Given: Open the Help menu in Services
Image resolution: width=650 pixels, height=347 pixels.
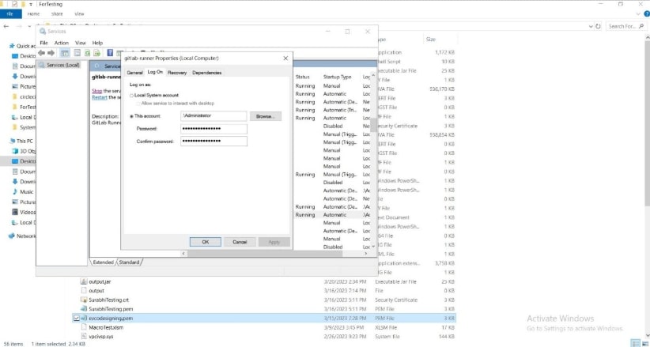Looking at the screenshot, I should point(97,43).
